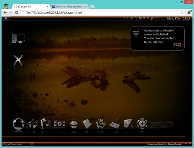Open the Chrome hamburger menu
194x148 pixels.
(x=189, y=12)
